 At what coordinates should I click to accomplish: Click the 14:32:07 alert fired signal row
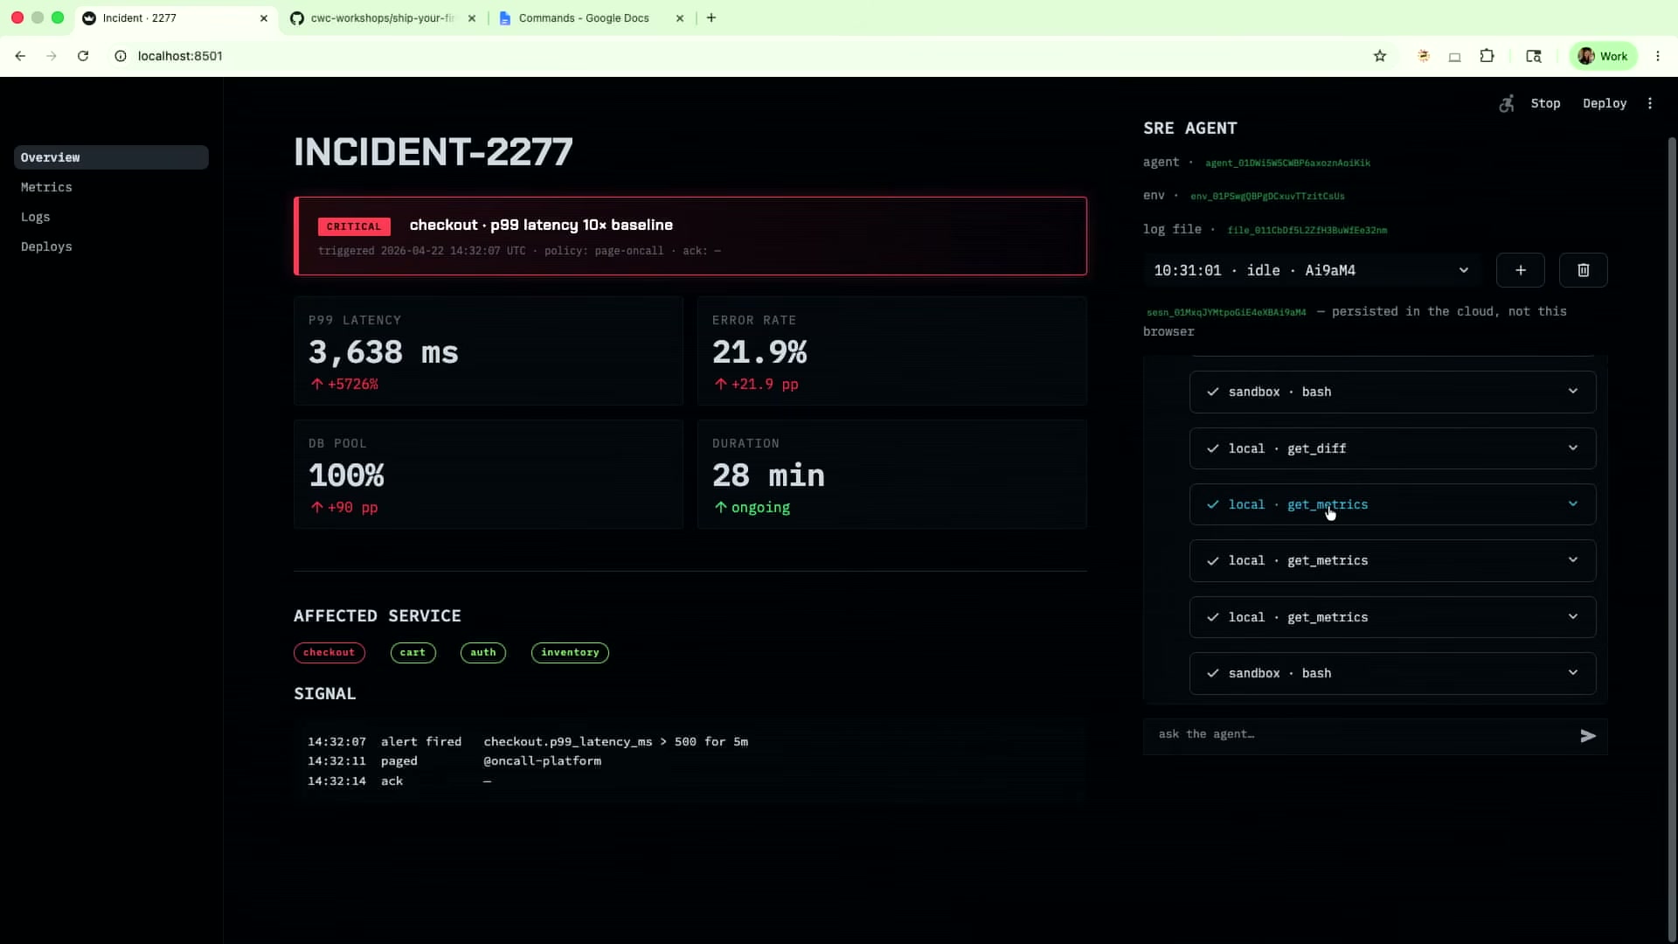pyautogui.click(x=528, y=742)
